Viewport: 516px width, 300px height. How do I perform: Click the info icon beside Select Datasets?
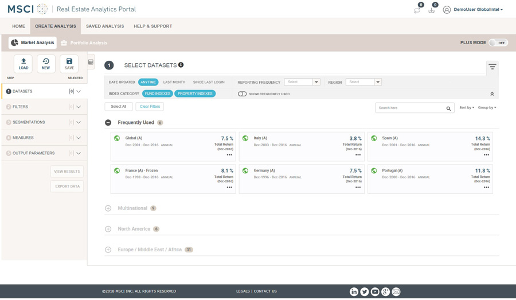pyautogui.click(x=181, y=65)
